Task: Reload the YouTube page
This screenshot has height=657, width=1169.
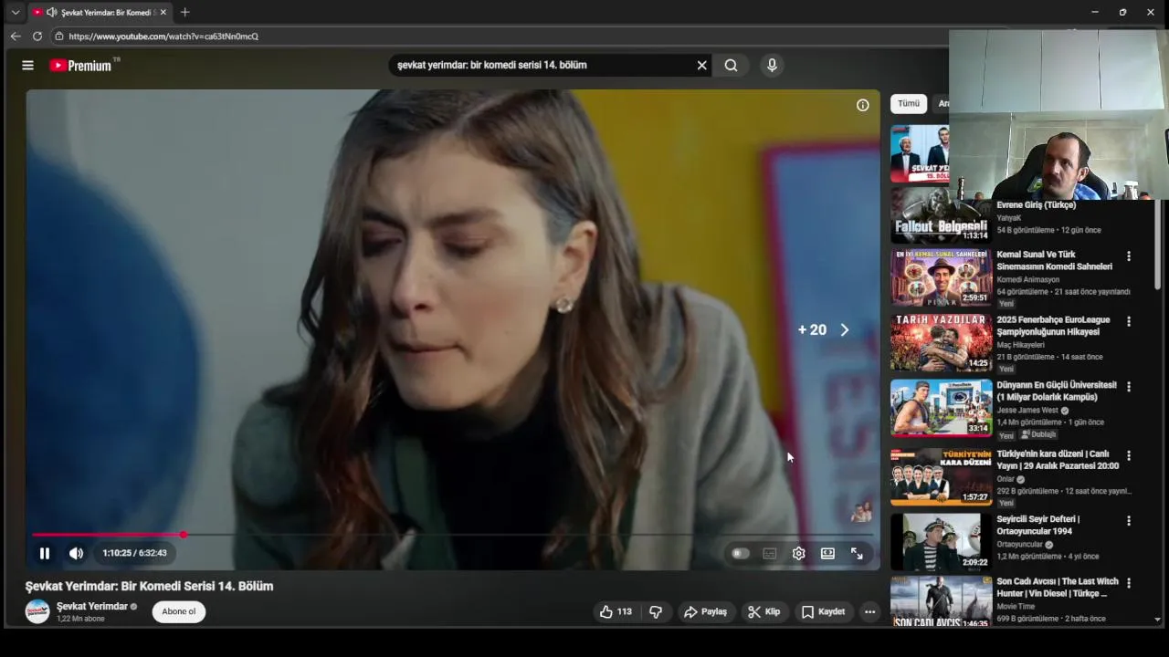Action: 37,36
